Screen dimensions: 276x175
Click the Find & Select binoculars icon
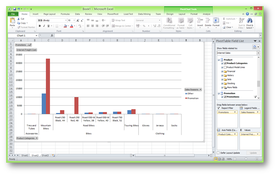tap(250, 21)
